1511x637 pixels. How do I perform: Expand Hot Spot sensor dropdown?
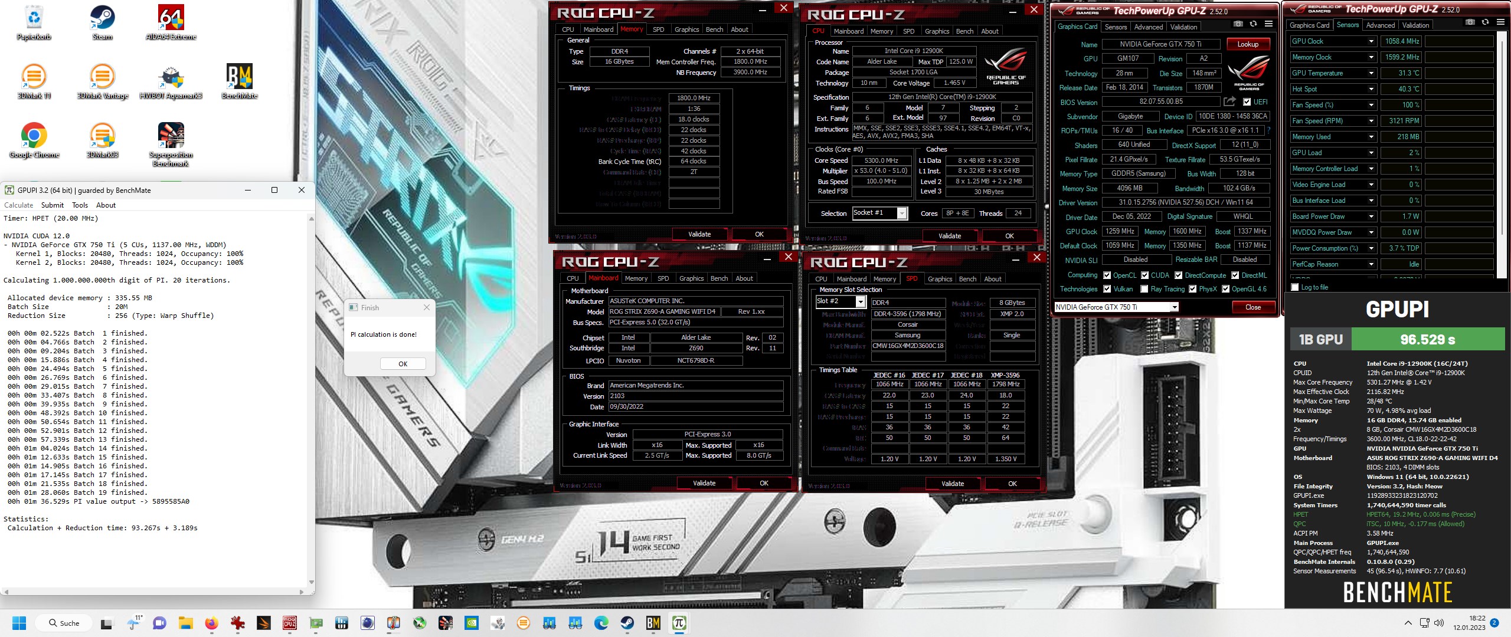coord(1371,89)
